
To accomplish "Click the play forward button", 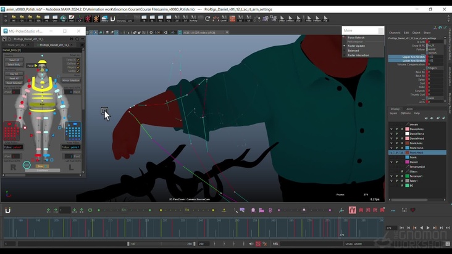I will [428, 228].
